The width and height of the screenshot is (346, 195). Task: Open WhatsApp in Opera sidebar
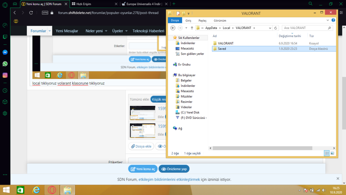tap(5, 64)
